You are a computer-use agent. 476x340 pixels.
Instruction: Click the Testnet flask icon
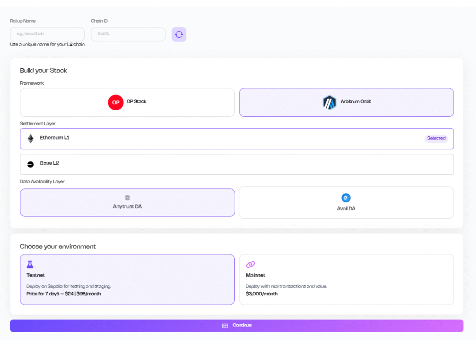(x=30, y=264)
